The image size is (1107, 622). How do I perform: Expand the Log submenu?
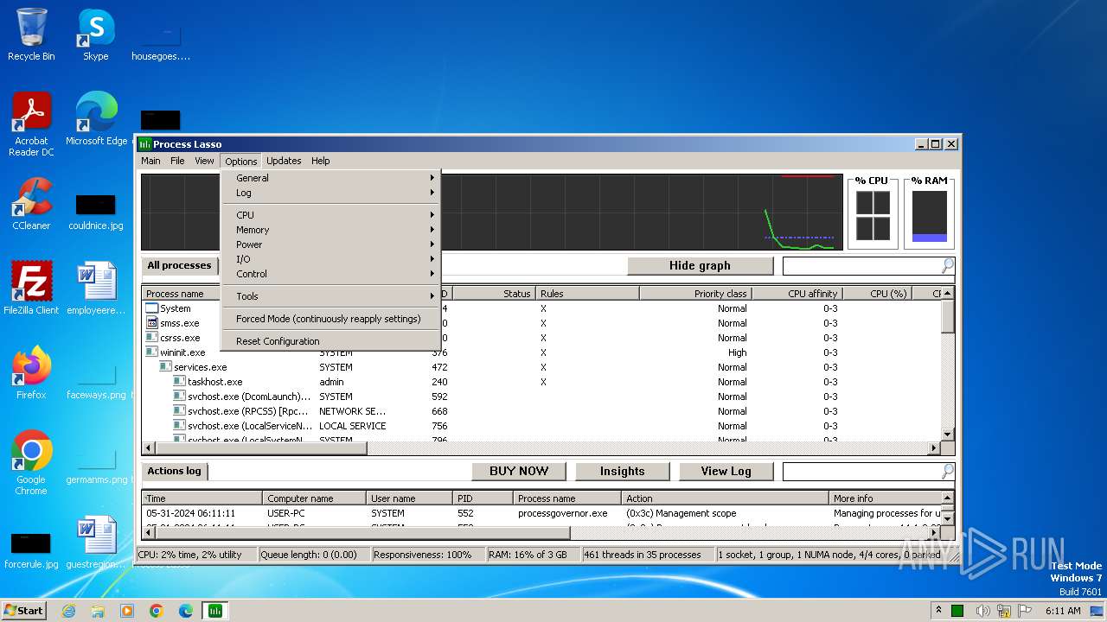(x=331, y=193)
